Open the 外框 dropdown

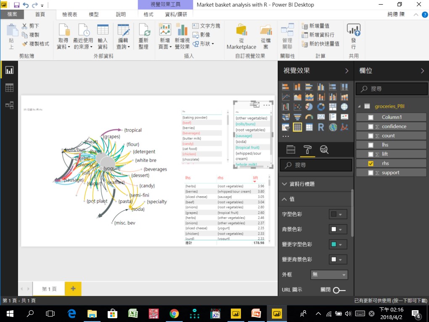[x=329, y=274]
